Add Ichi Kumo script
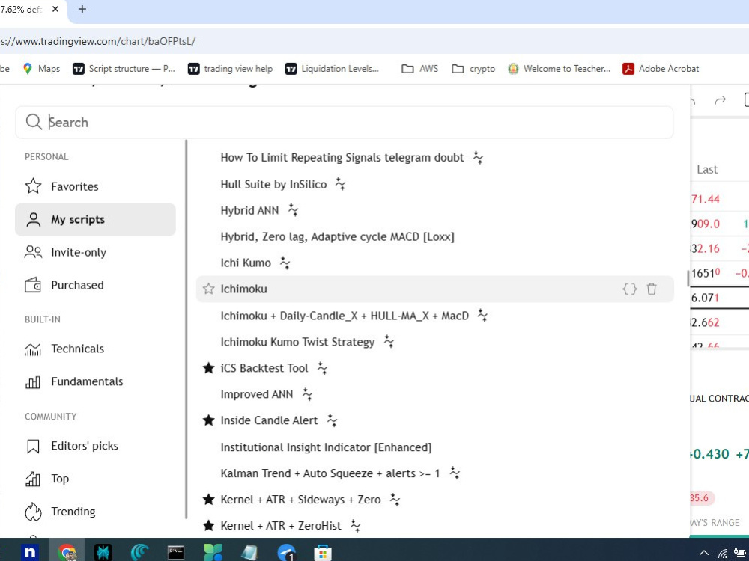 246,263
